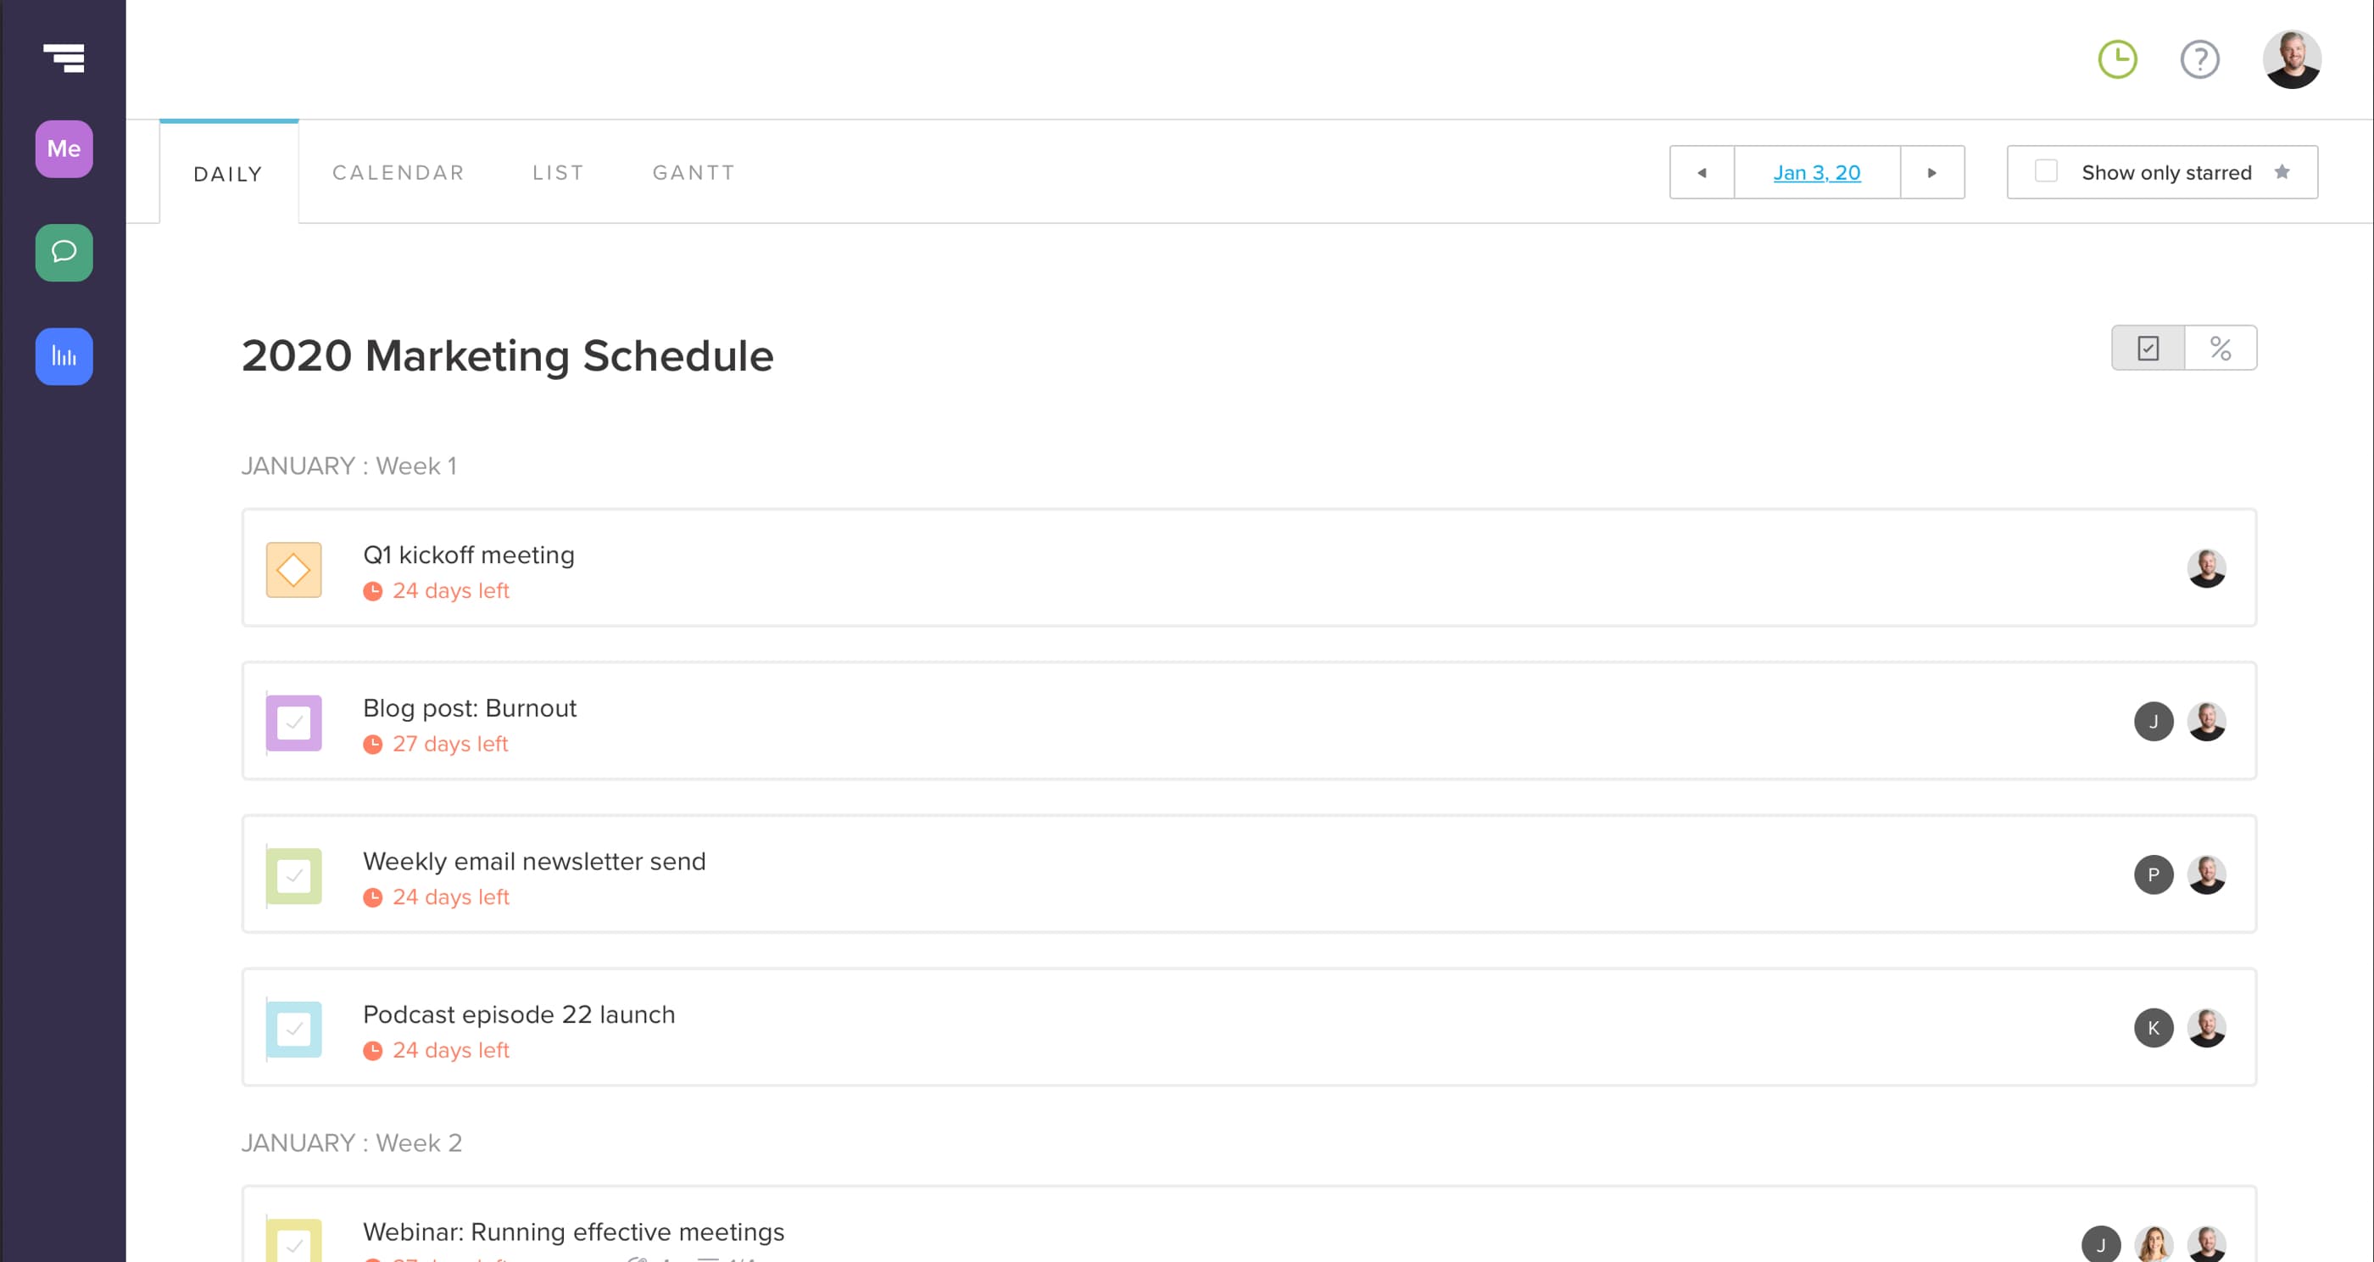
Task: Go to next day arrow
Action: [x=1931, y=172]
